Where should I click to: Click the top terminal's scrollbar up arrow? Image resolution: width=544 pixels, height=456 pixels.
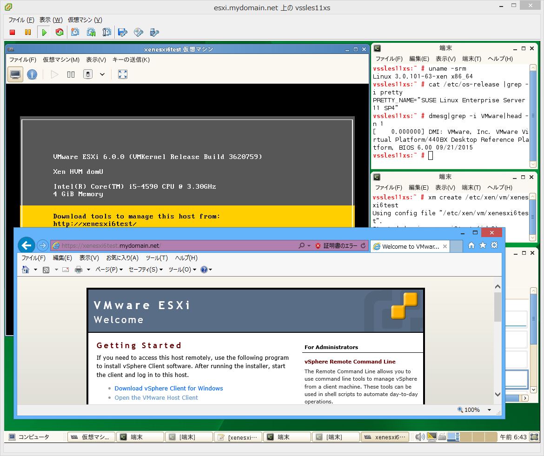[x=533, y=67]
